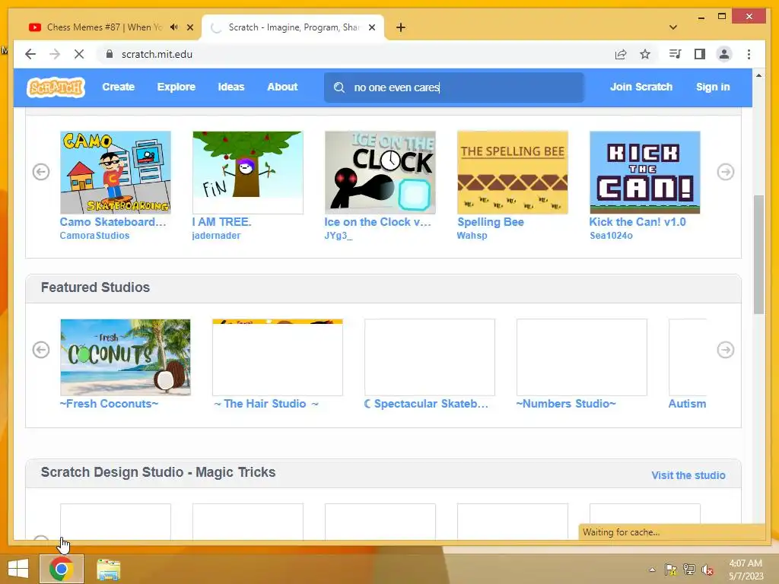Click Kick the Can thumbnail
The image size is (779, 584).
click(645, 173)
